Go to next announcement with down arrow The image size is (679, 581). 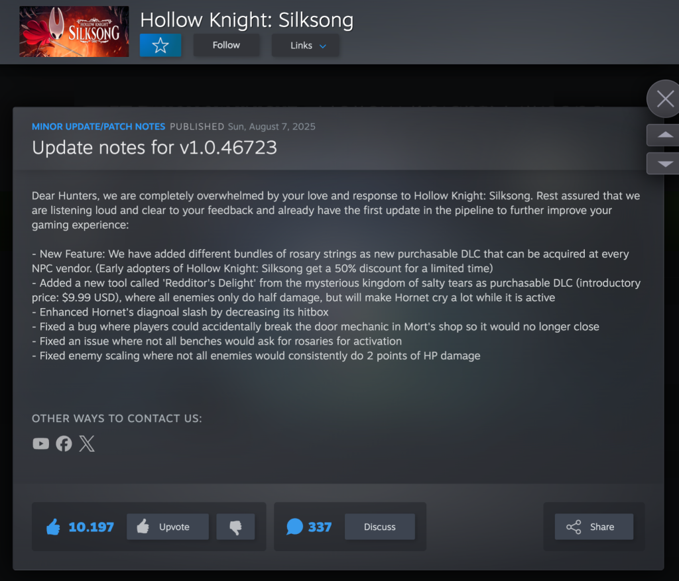tap(664, 164)
